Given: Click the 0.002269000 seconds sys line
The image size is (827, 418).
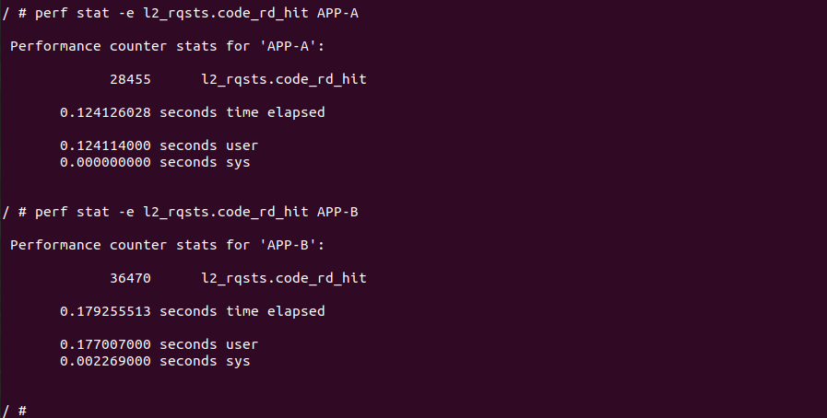Looking at the screenshot, I should tap(155, 361).
